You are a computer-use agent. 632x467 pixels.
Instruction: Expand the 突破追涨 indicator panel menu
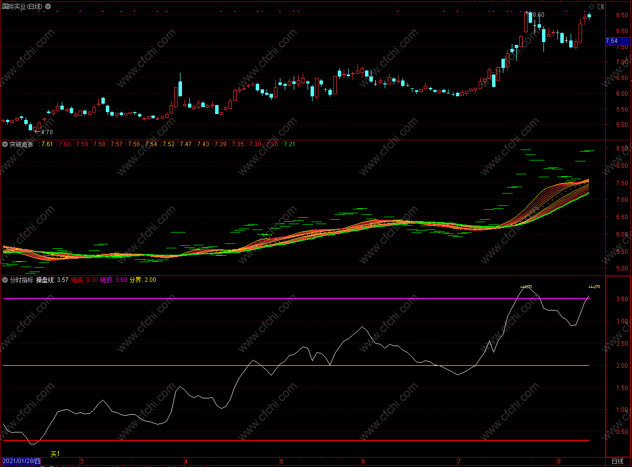coord(5,144)
